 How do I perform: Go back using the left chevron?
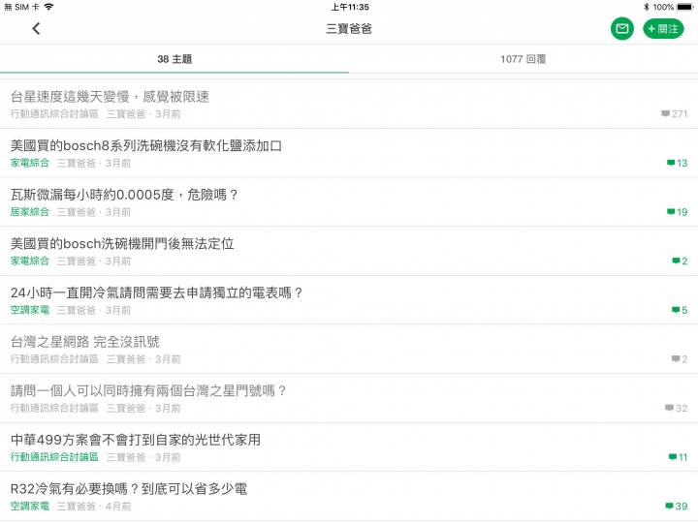[x=36, y=29]
